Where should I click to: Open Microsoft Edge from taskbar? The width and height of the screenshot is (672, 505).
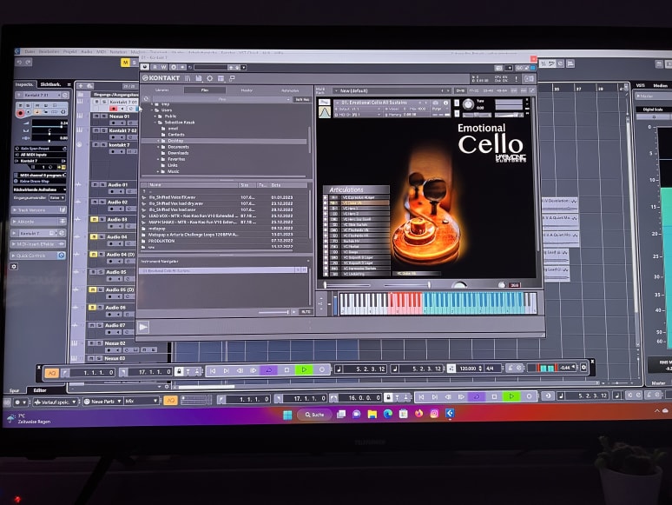(388, 414)
